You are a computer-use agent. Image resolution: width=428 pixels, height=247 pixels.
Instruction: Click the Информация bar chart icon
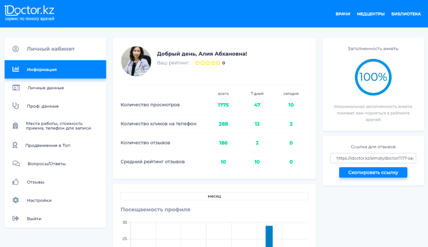click(16, 70)
